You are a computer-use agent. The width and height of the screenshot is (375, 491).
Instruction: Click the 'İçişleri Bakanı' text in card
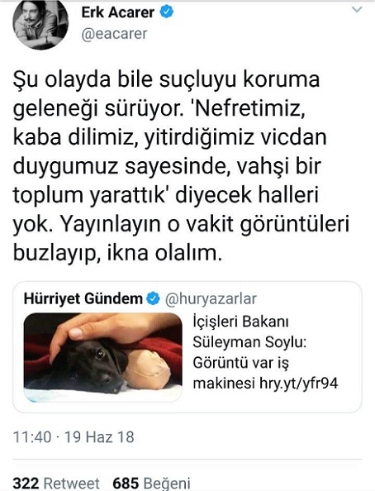[240, 322]
